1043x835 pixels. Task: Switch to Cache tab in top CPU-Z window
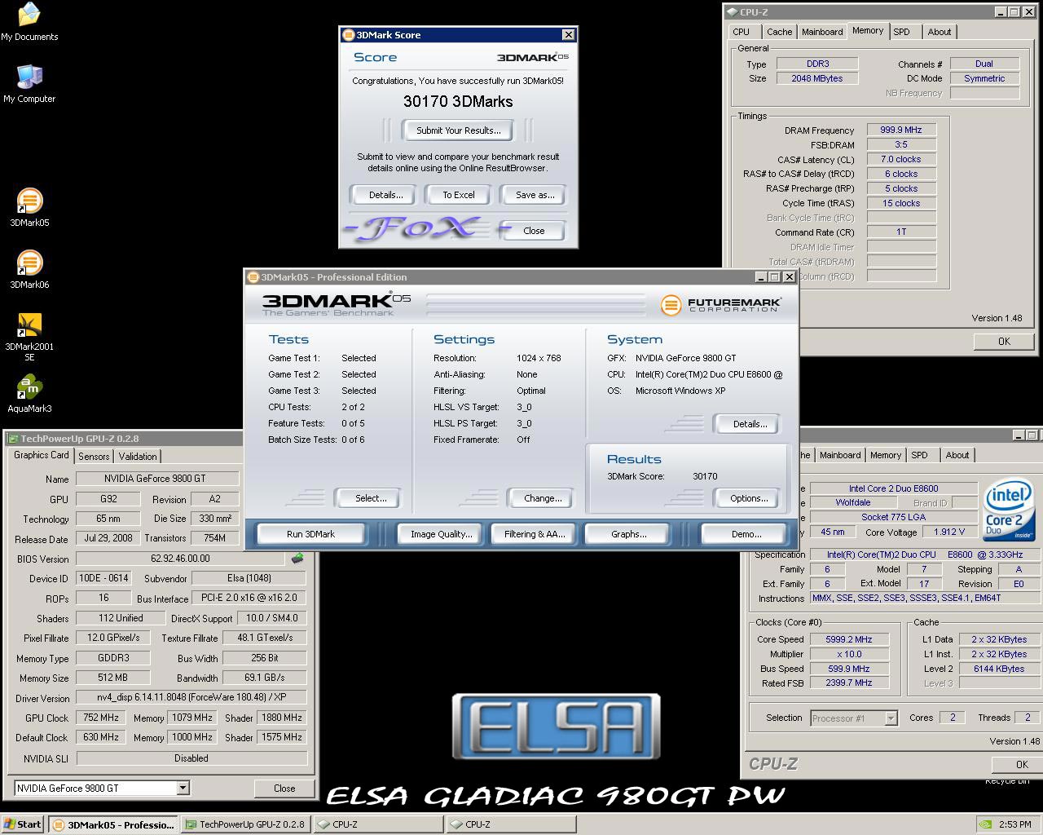779,32
